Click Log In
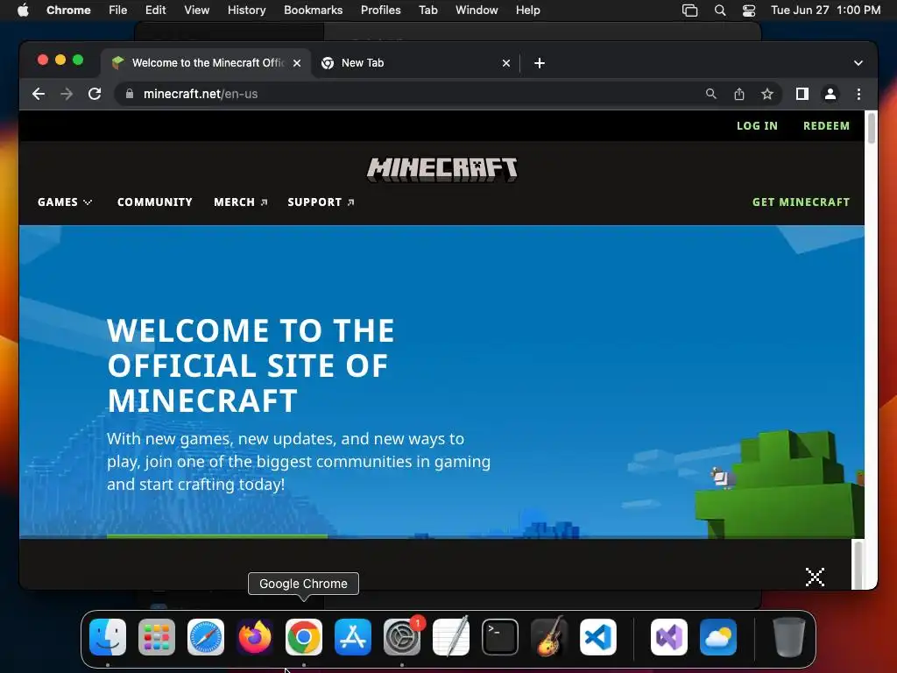The height and width of the screenshot is (673, 897). click(757, 126)
